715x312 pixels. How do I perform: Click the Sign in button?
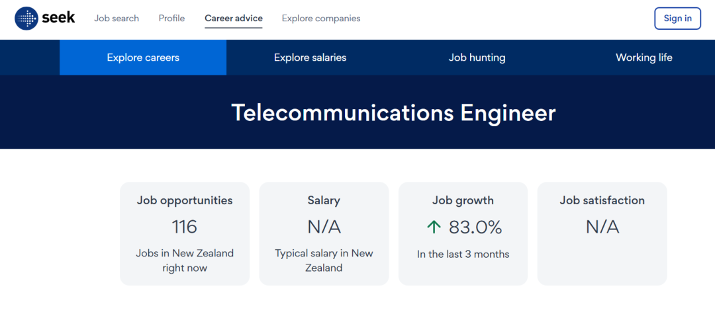678,19
